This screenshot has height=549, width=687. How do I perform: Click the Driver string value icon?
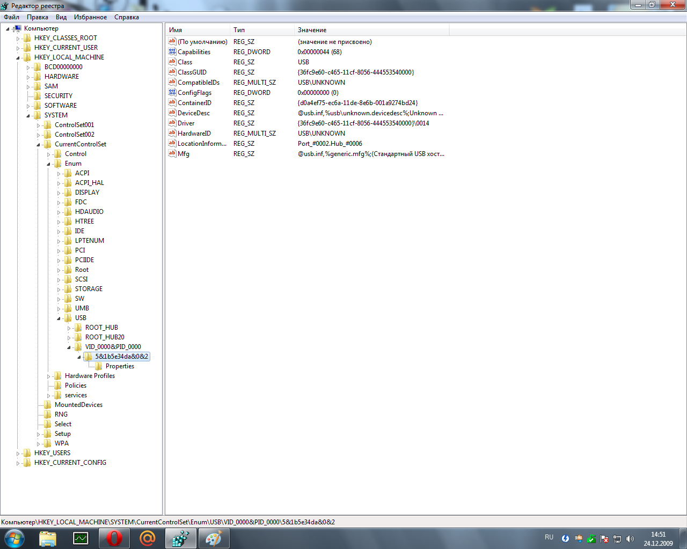tap(172, 123)
